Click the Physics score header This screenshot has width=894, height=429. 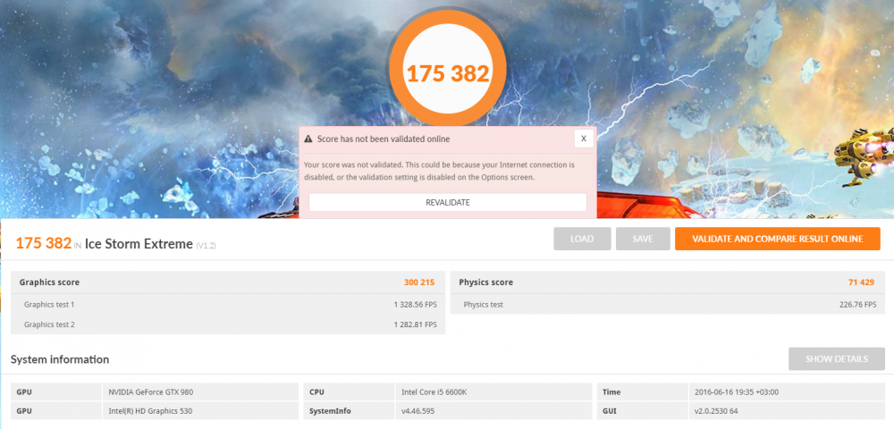coord(485,282)
